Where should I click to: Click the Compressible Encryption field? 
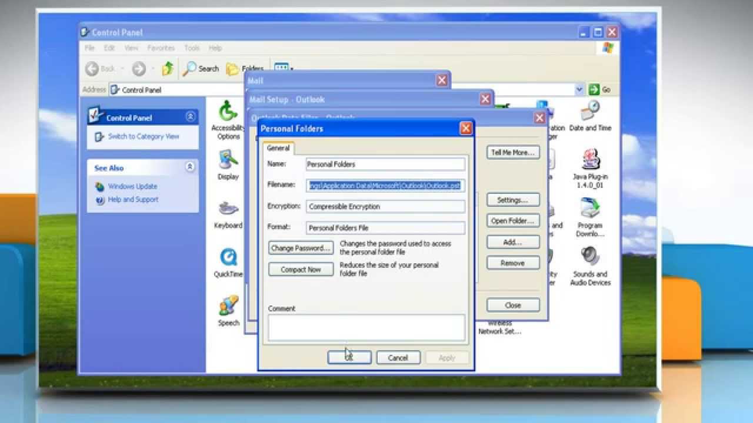click(385, 207)
